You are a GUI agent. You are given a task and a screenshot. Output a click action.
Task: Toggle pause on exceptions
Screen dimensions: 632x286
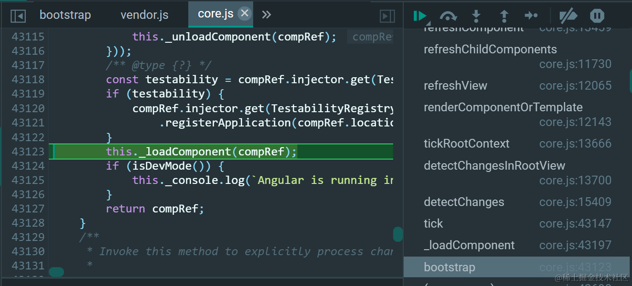597,16
